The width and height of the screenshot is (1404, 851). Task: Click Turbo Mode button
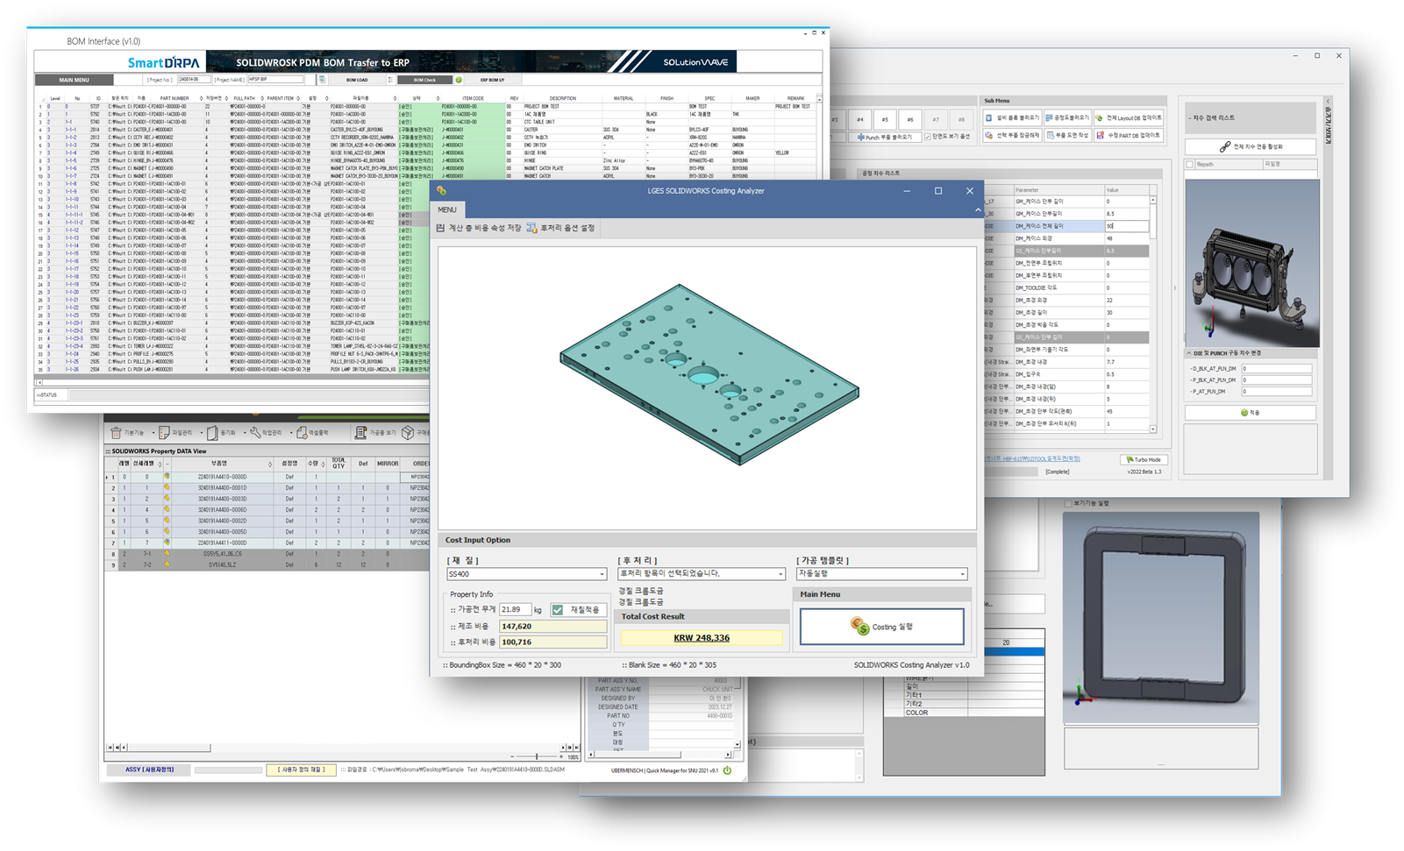point(1144,459)
